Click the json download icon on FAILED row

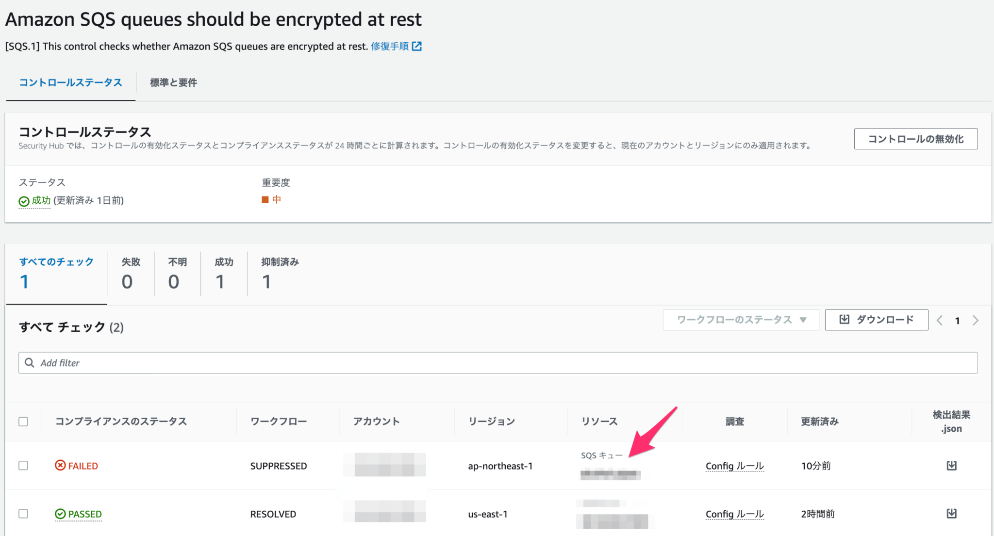pos(951,465)
